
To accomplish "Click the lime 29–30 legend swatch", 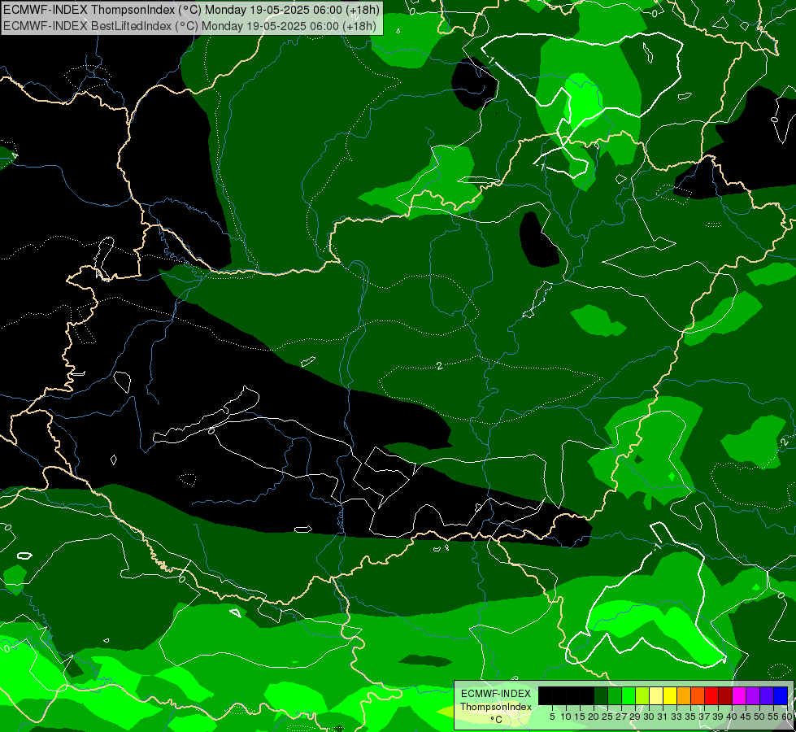I will (642, 696).
